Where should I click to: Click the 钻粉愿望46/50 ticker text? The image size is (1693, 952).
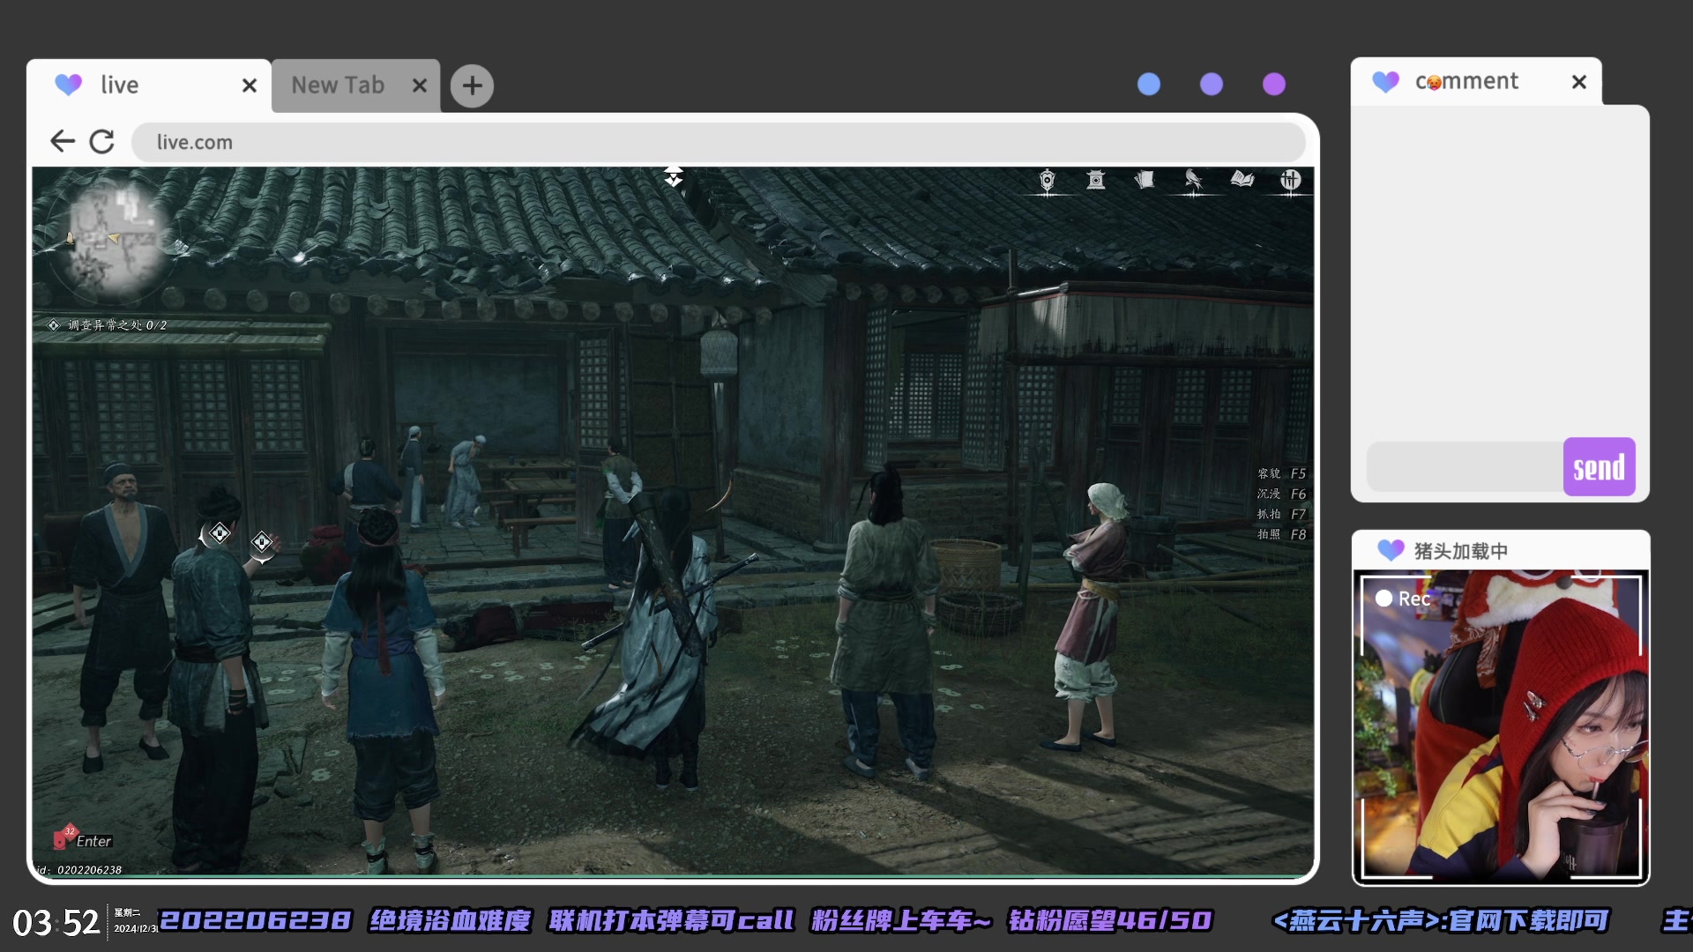1111,920
